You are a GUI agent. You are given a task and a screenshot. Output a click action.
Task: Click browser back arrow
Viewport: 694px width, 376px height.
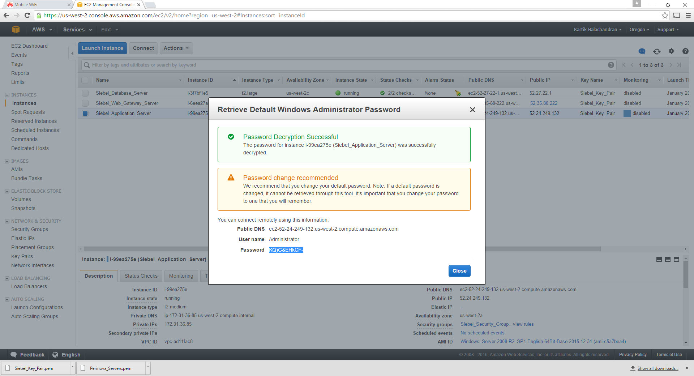coord(6,15)
